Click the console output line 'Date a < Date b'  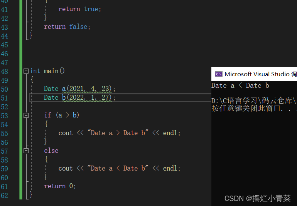(240, 86)
